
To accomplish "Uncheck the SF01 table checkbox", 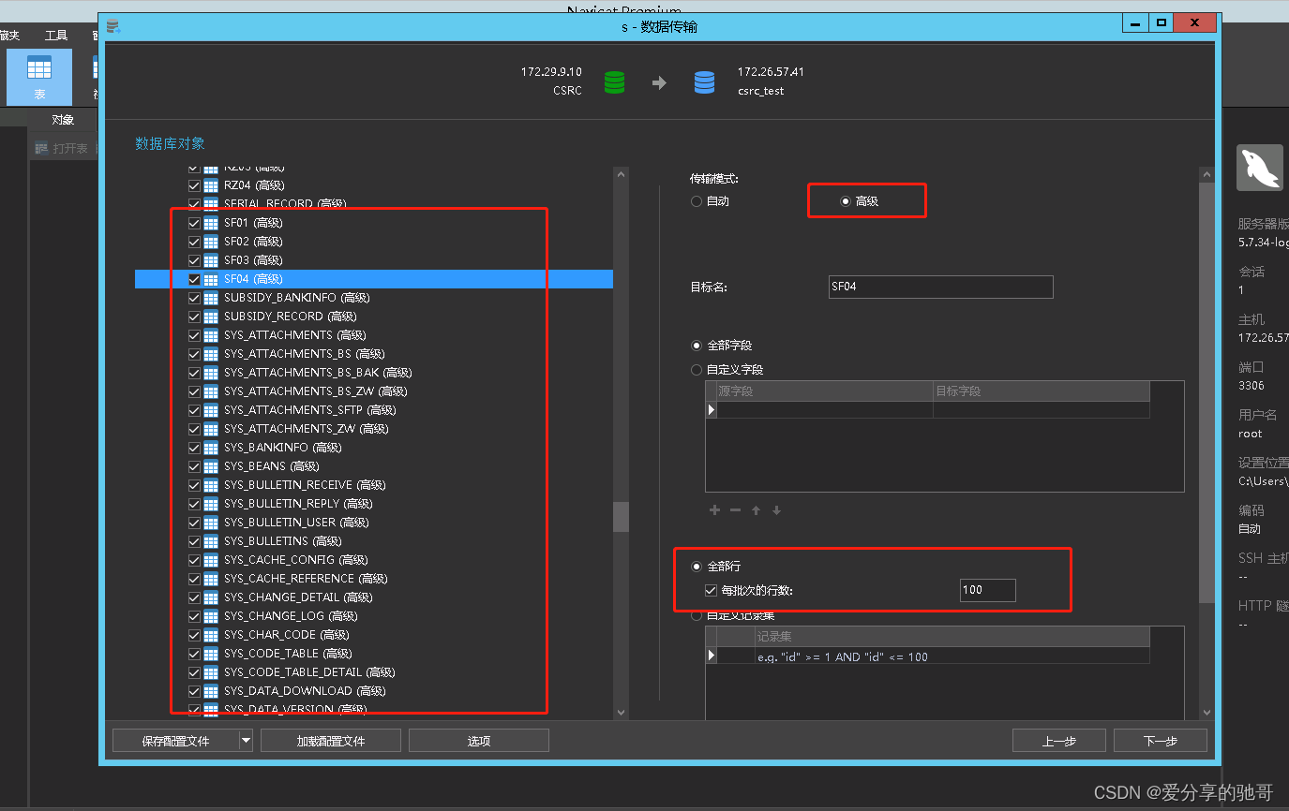I will 194,223.
